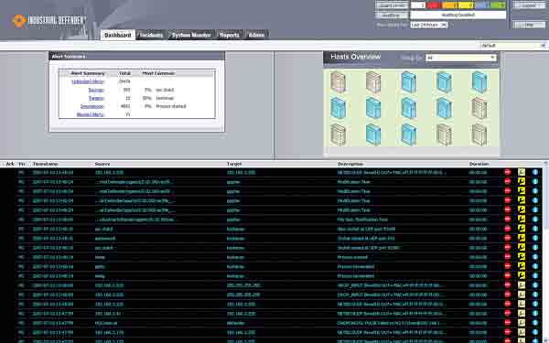The height and width of the screenshot is (343, 549).
Task: Open the Group On dropdown in Hosts Overview
Action: click(461, 58)
